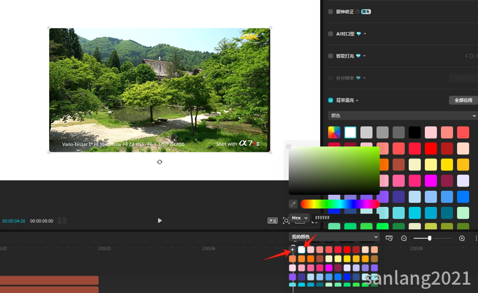Screen dimensions: 478x293
Task: Play the video preview
Action: tap(160, 221)
